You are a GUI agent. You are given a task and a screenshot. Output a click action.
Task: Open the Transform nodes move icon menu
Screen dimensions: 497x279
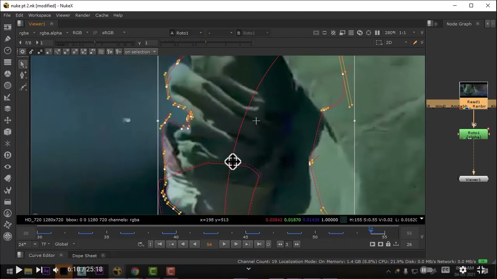click(x=7, y=120)
